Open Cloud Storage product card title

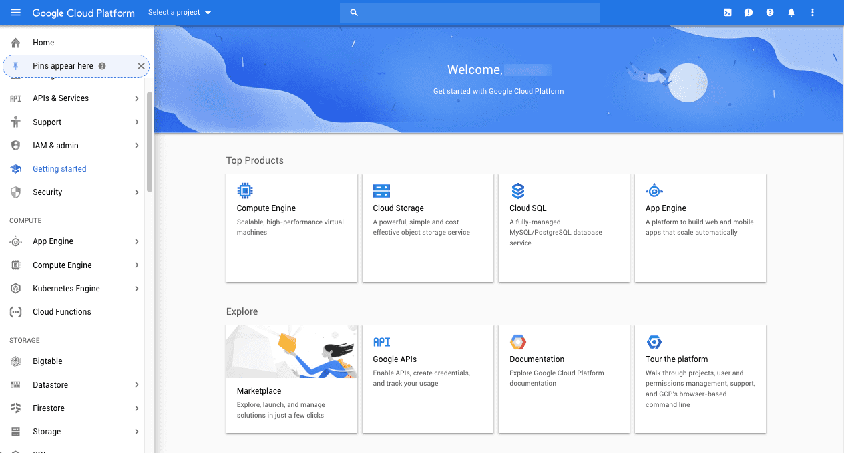(398, 208)
